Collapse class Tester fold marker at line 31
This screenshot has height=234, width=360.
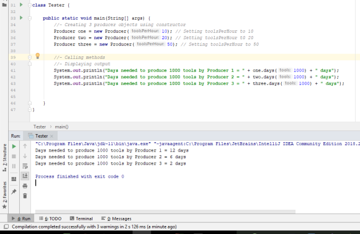tap(30, 5)
